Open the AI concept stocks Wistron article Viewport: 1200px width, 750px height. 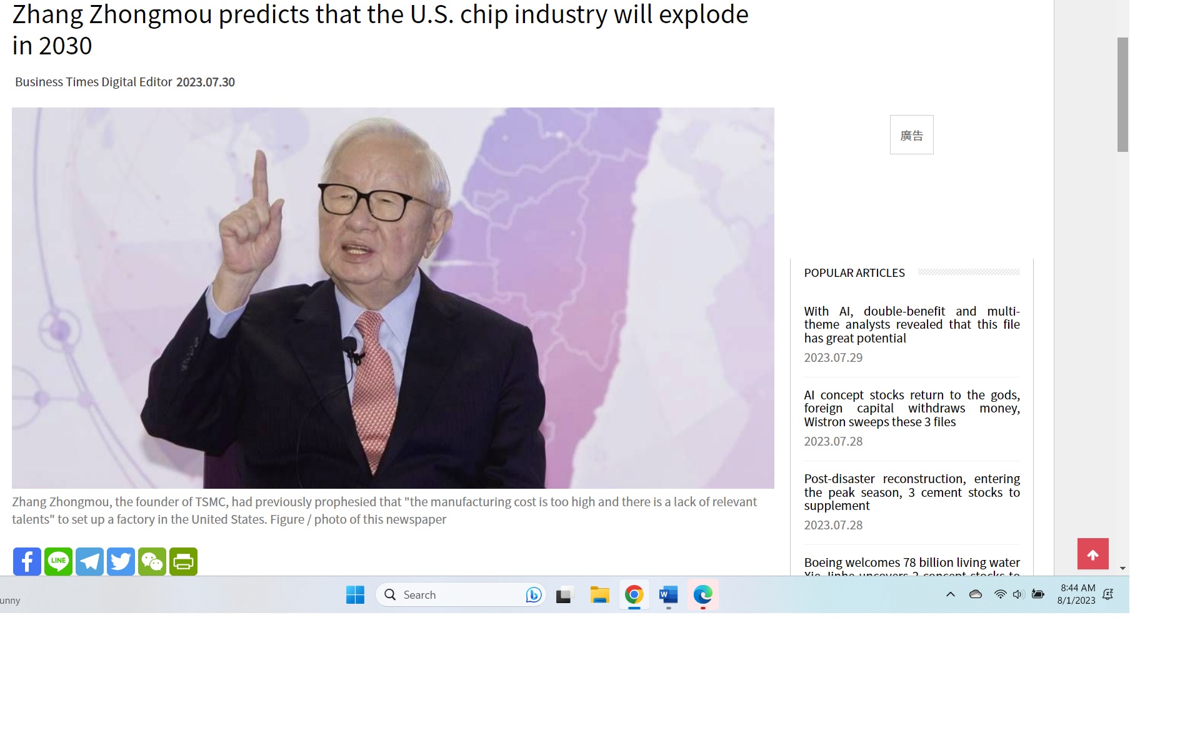(911, 408)
